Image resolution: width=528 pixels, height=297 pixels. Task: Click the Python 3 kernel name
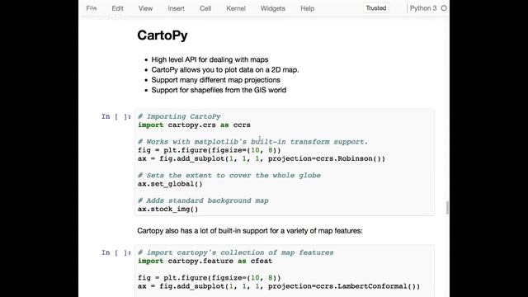(x=423, y=8)
